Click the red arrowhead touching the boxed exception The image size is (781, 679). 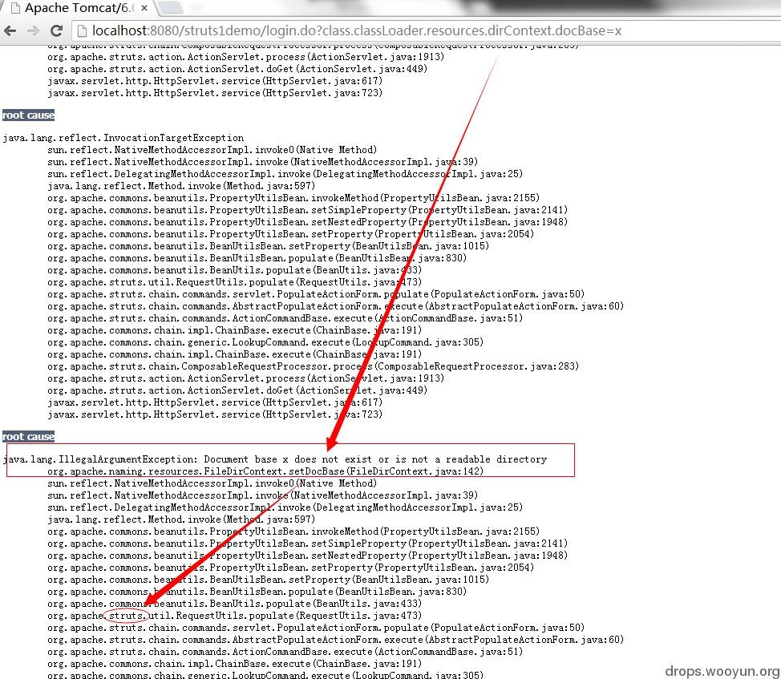pyautogui.click(x=333, y=442)
